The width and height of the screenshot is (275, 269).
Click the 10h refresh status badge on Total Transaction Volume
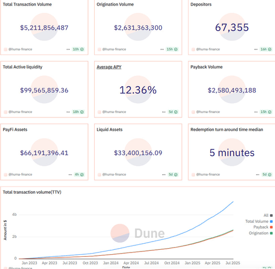78,49
